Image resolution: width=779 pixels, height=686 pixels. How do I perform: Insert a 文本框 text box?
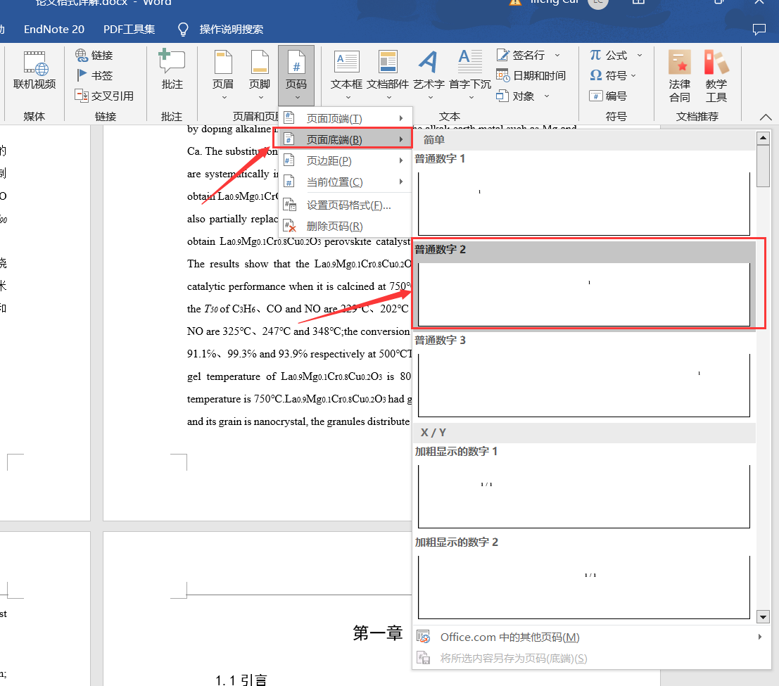click(347, 75)
